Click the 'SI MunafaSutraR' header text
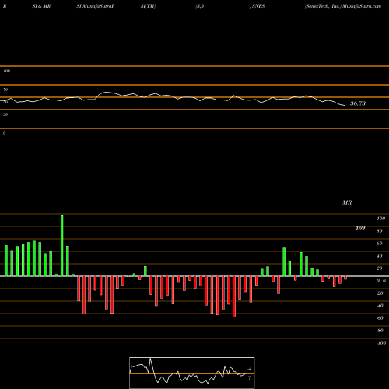This screenshot has height=389, width=389. pyautogui.click(x=96, y=6)
